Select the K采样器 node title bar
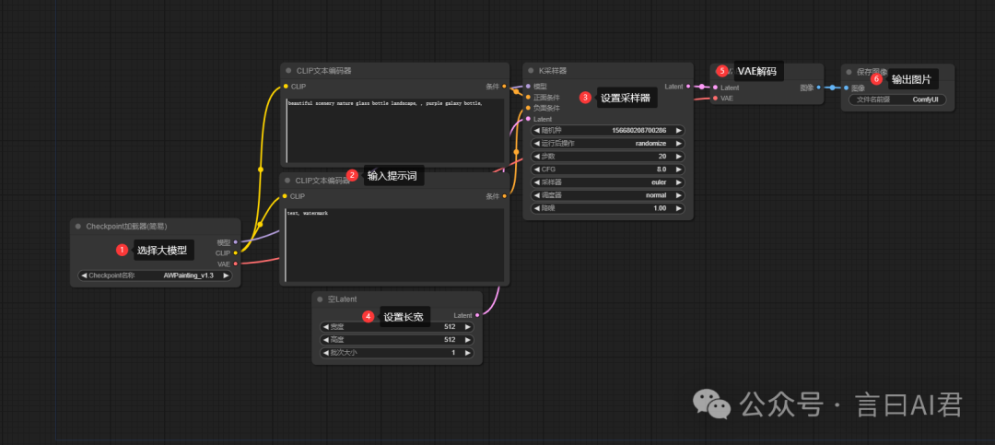The width and height of the screenshot is (995, 445). [608, 71]
